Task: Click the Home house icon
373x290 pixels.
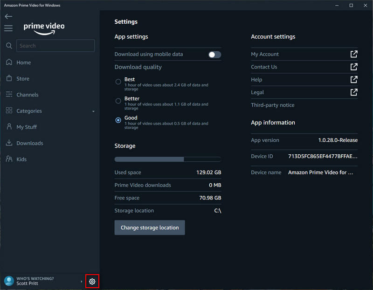Action: pyautogui.click(x=9, y=62)
